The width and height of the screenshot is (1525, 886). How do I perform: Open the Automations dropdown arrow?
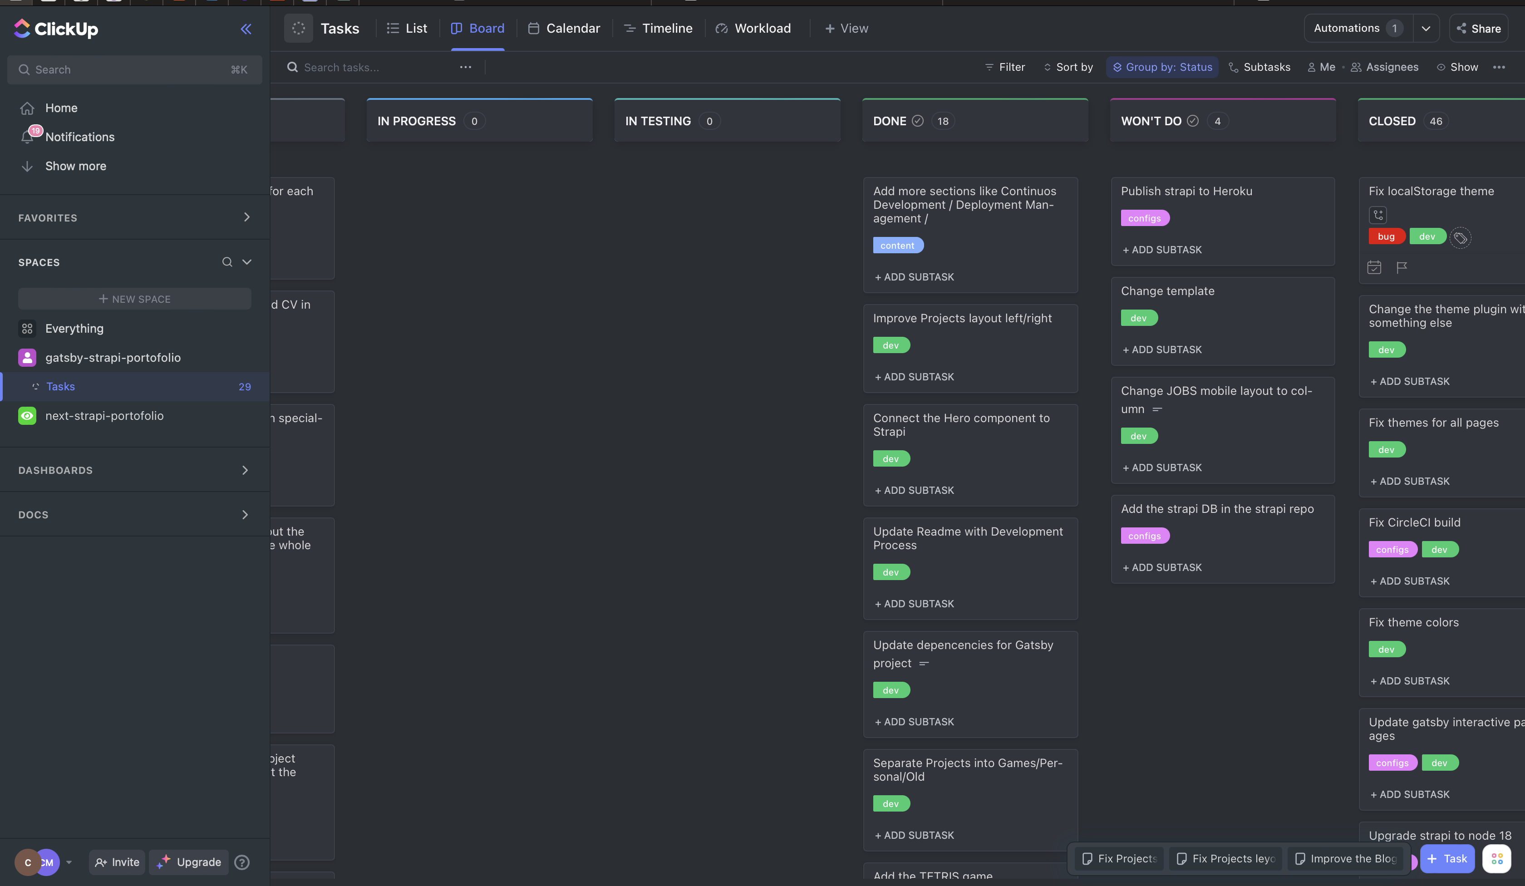[1427, 28]
